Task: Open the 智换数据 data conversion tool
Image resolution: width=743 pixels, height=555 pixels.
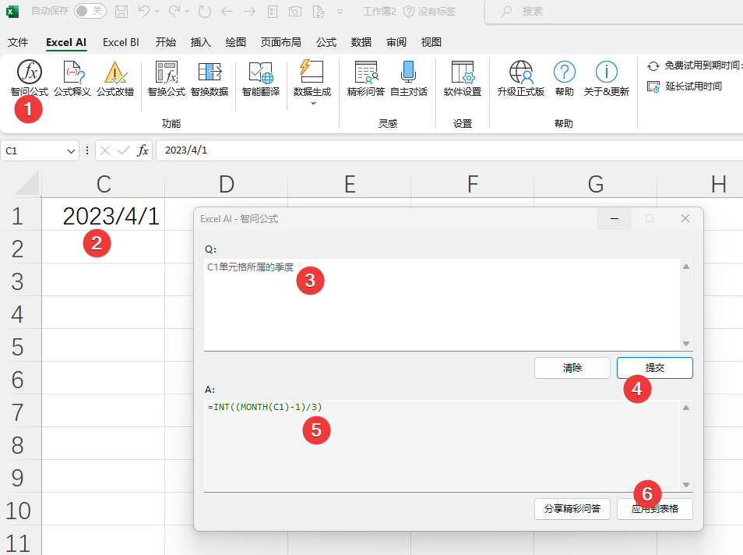Action: tap(210, 78)
